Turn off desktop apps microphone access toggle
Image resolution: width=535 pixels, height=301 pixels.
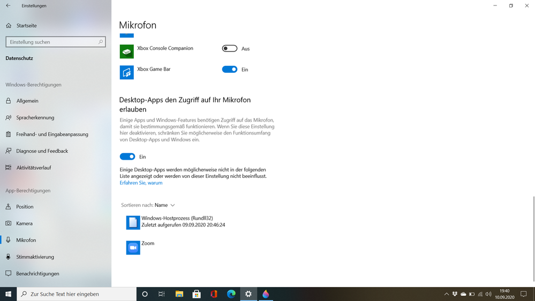click(x=127, y=157)
